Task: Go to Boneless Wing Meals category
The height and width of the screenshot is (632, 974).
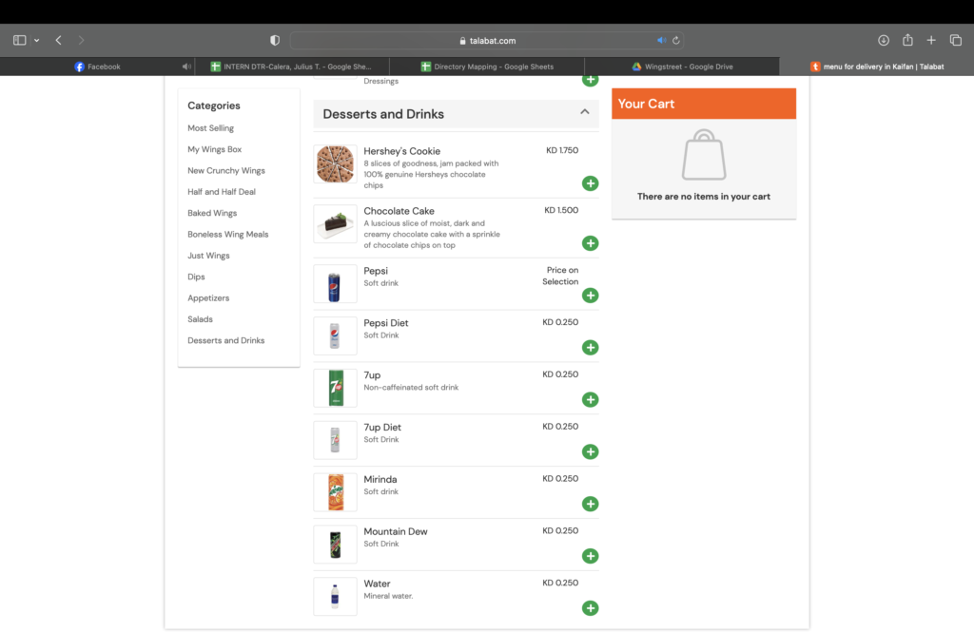Action: tap(227, 235)
